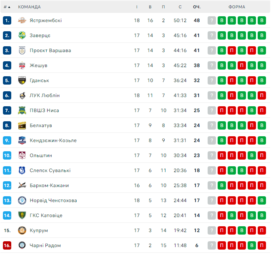This screenshot has height=255, width=271.
Task: Sort by the КОМАНДА column header
Action: (x=29, y=7)
